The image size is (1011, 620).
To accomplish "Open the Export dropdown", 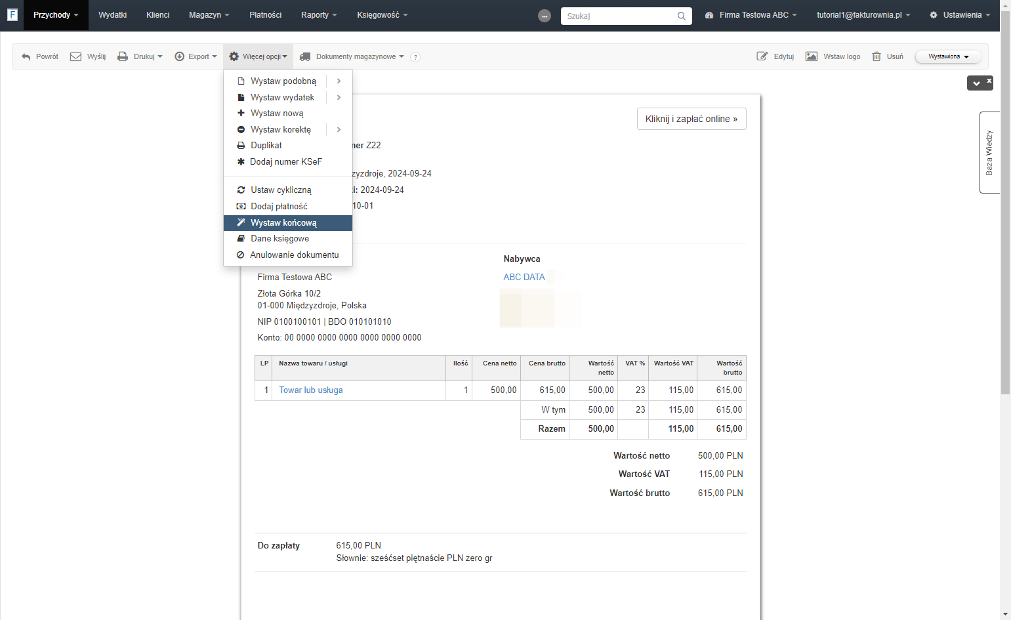I will [196, 56].
